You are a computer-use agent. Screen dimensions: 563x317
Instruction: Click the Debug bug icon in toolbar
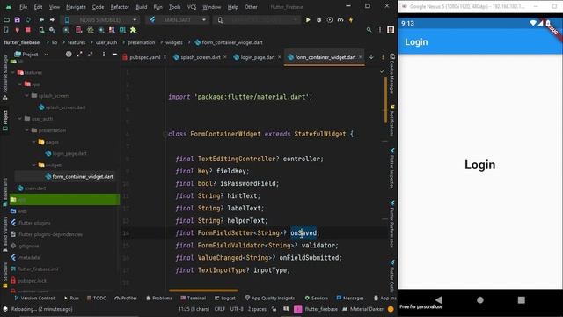pyautogui.click(x=318, y=20)
